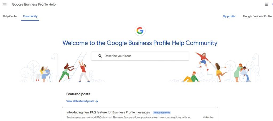Click the post snippet about adding FAQs in chat
The image size is (273, 121).
129,117
